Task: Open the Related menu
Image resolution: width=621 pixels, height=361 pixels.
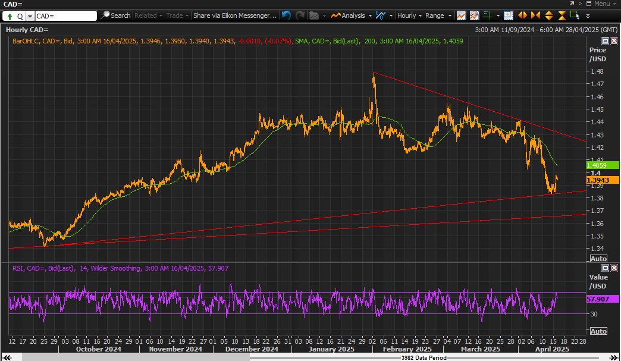Action: tap(147, 15)
